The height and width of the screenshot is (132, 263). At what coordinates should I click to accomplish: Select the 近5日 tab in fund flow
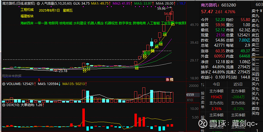click(x=238, y=84)
